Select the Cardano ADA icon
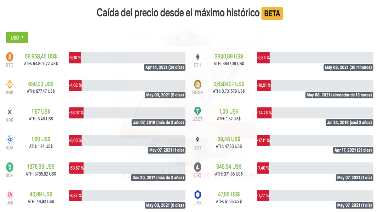378x212 pixels. click(x=9, y=140)
